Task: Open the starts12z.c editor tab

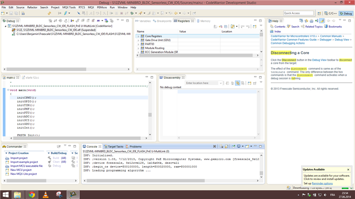Action: coord(30,77)
